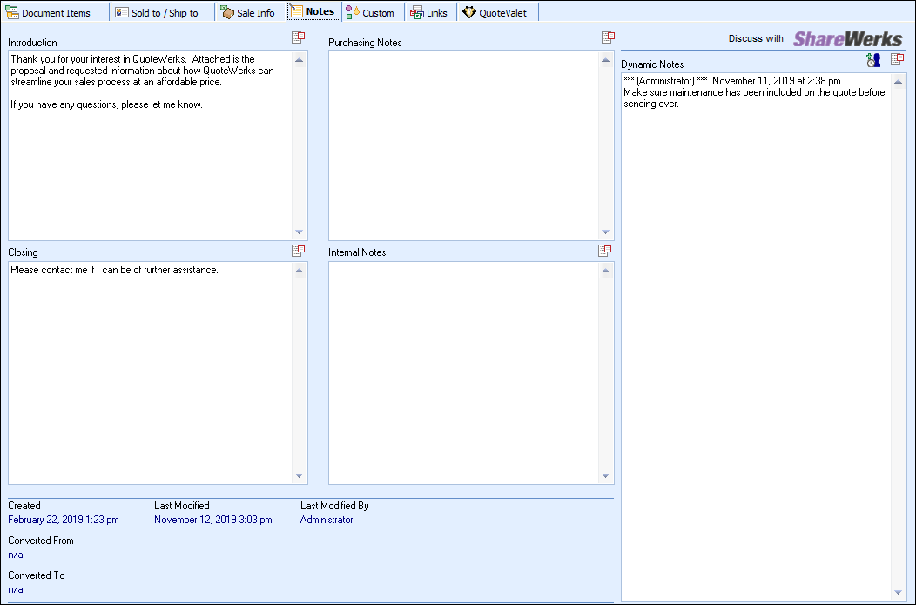
Task: Click inside the Internal Notes text field
Action: 463,373
